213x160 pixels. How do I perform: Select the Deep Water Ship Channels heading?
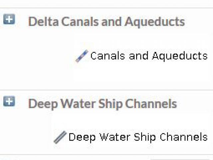pyautogui.click(x=103, y=104)
